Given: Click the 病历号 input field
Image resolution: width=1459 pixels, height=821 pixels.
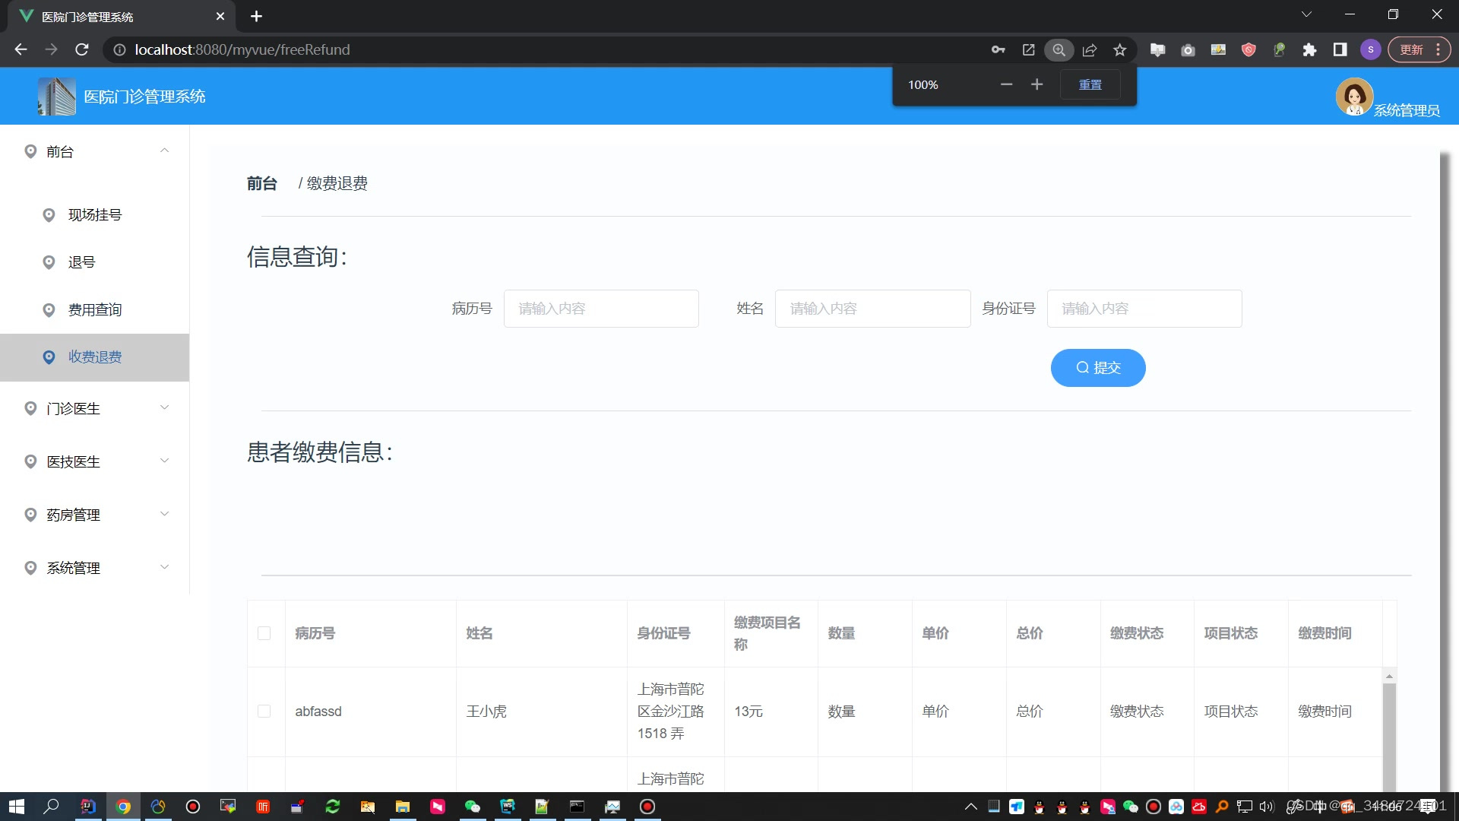Looking at the screenshot, I should [x=600, y=309].
